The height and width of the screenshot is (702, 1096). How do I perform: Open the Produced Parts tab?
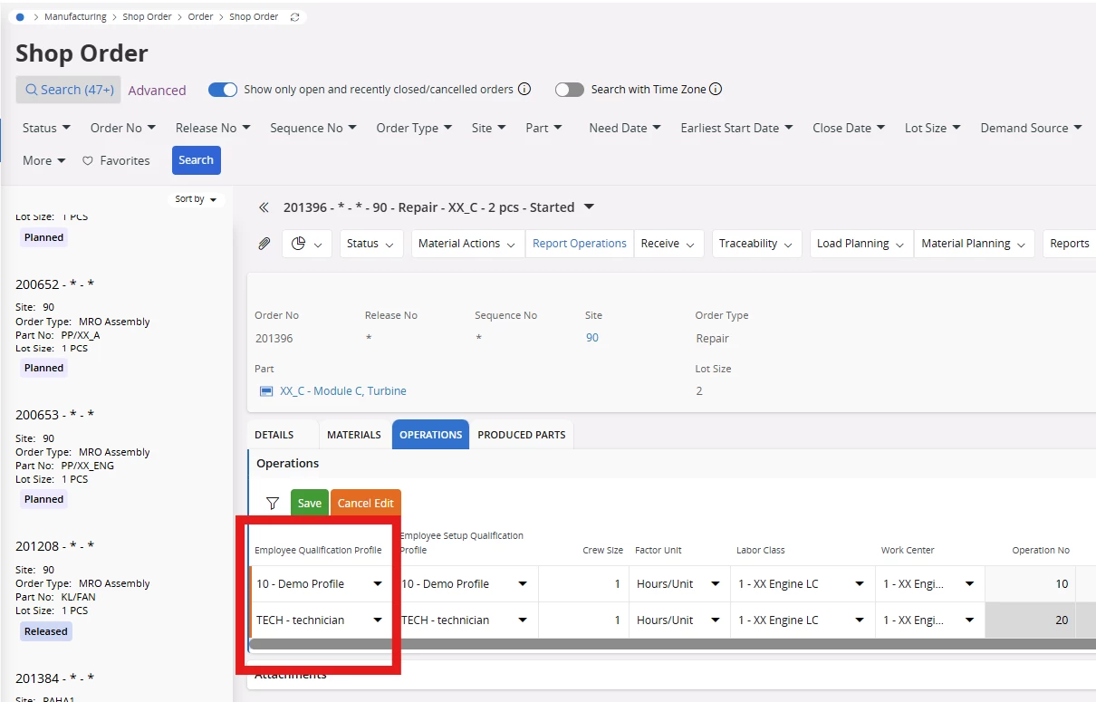[x=522, y=435]
